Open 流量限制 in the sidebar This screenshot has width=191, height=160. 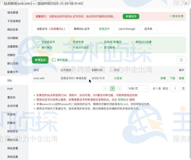click(x=13, y=46)
